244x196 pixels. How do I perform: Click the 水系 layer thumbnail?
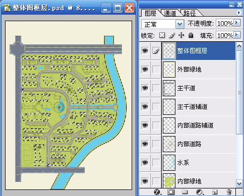click(x=169, y=163)
